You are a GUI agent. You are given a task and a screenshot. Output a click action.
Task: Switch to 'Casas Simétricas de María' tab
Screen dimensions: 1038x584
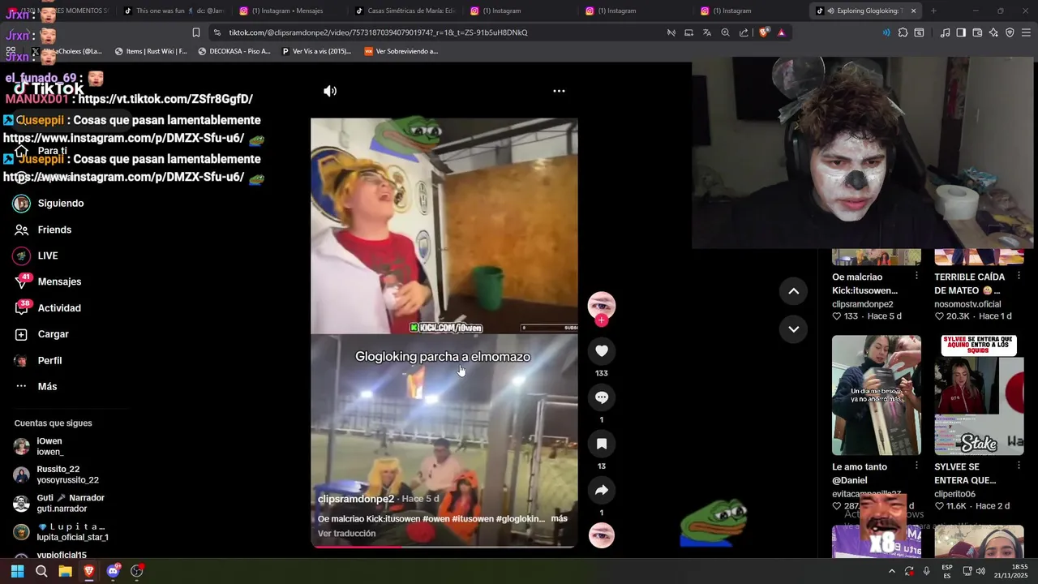(404, 11)
